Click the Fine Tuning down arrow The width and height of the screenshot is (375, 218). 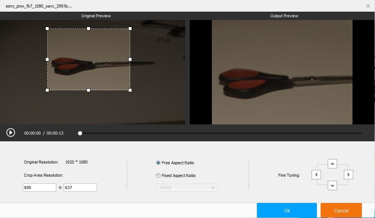pyautogui.click(x=332, y=185)
